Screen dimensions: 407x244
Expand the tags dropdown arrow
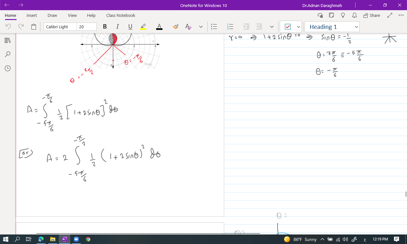click(299, 27)
